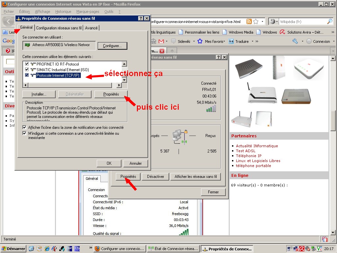
Task: Expand the Gmail dropdown arrow
Action: pyautogui.click(x=167, y=41)
